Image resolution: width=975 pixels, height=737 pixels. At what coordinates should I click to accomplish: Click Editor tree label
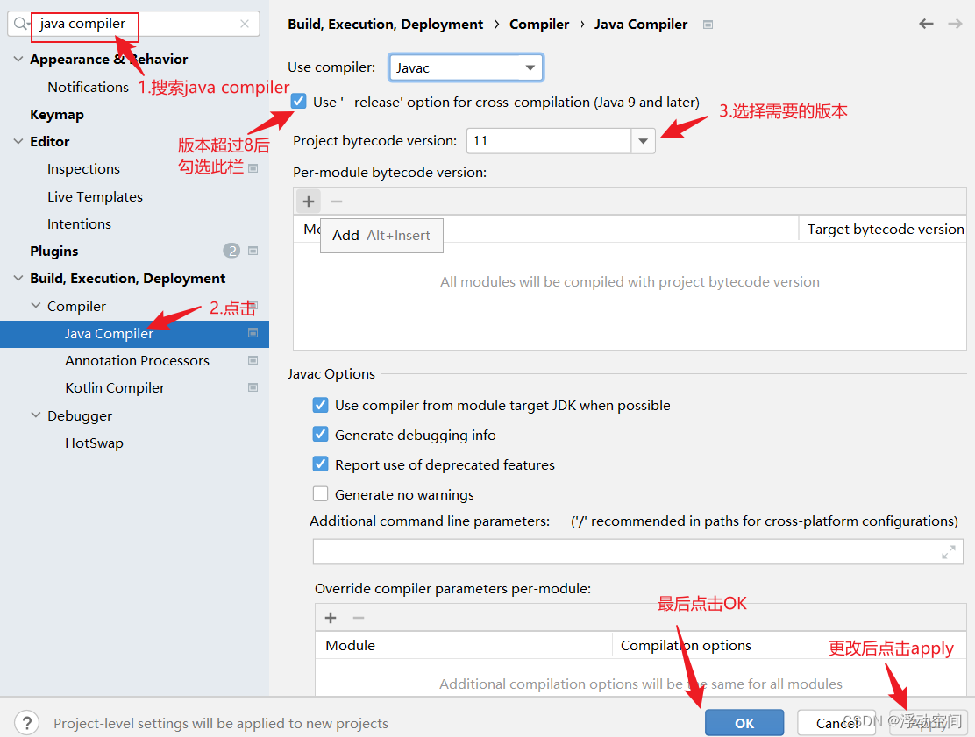pyautogui.click(x=50, y=142)
